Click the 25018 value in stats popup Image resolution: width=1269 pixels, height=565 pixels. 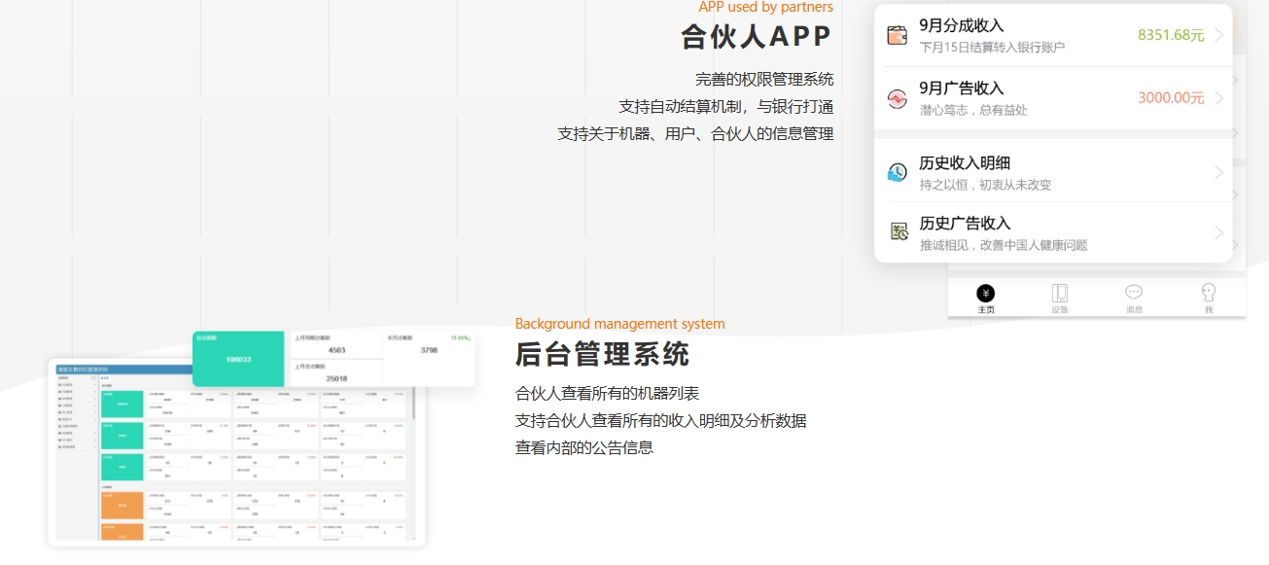click(x=336, y=378)
